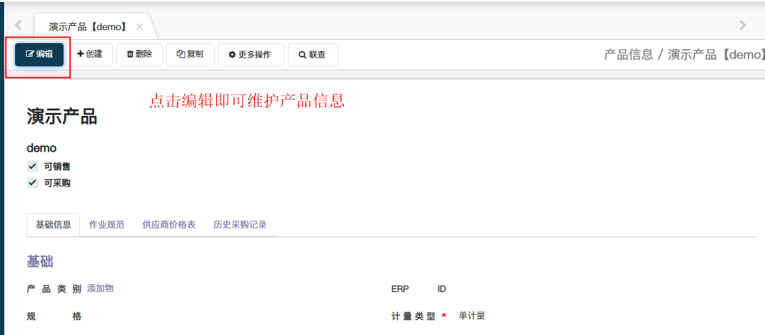Select the 基础信息 tab
Image resolution: width=765 pixels, height=335 pixels.
[54, 225]
